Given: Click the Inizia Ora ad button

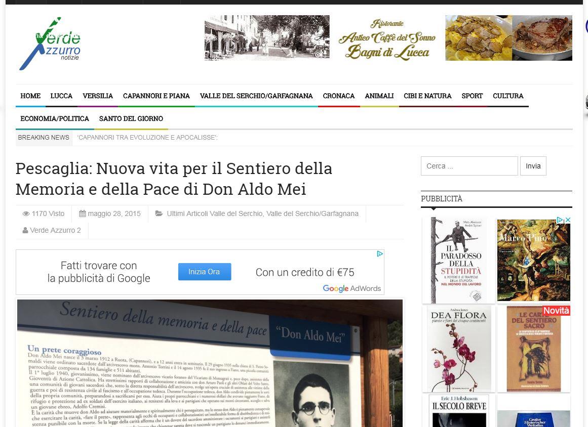Looking at the screenshot, I should [x=205, y=272].
